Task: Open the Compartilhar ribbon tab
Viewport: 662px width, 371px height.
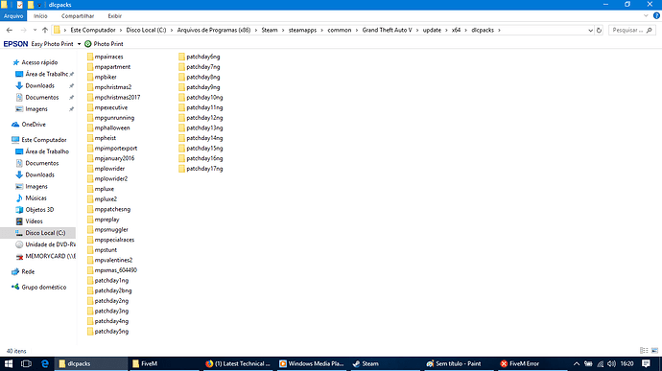Action: 78,16
